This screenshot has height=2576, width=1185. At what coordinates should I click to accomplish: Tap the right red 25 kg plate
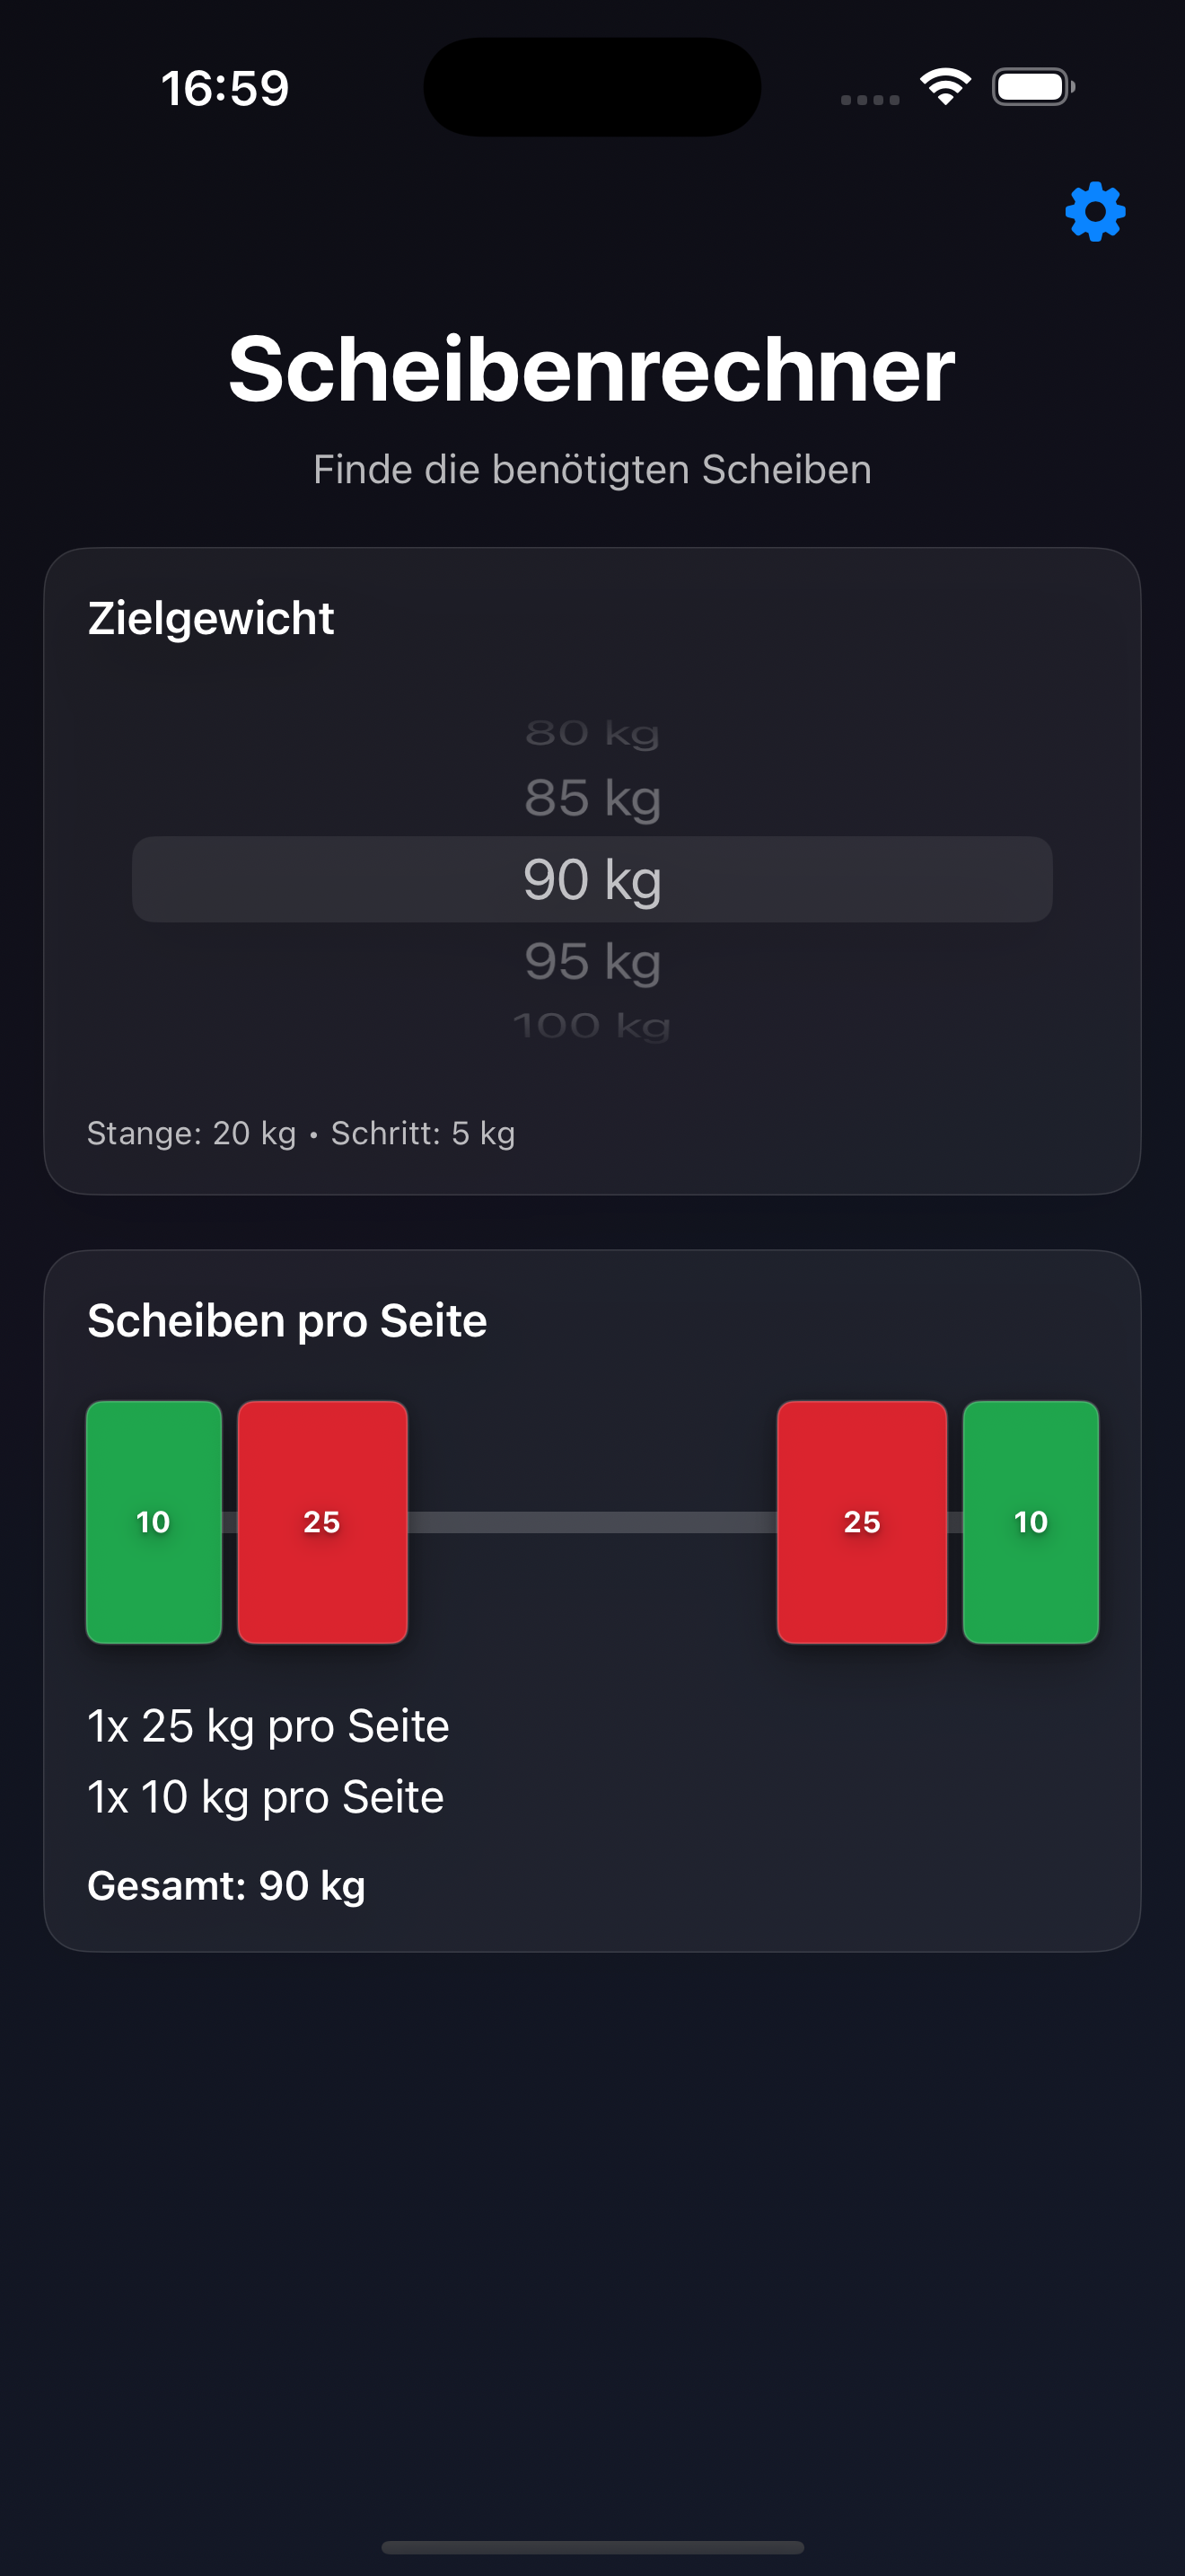pyautogui.click(x=861, y=1521)
